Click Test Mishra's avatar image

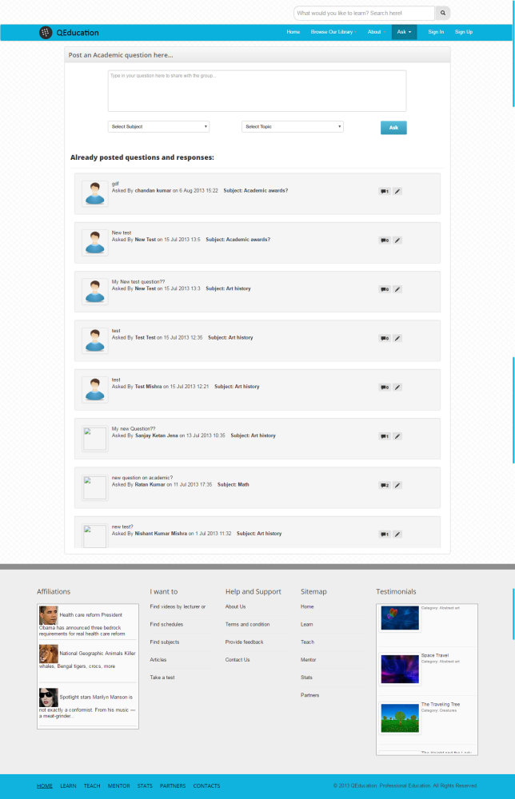(x=95, y=389)
